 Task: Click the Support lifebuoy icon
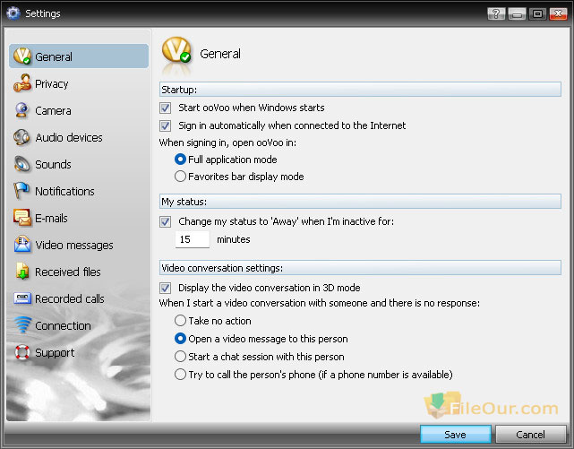(x=22, y=352)
